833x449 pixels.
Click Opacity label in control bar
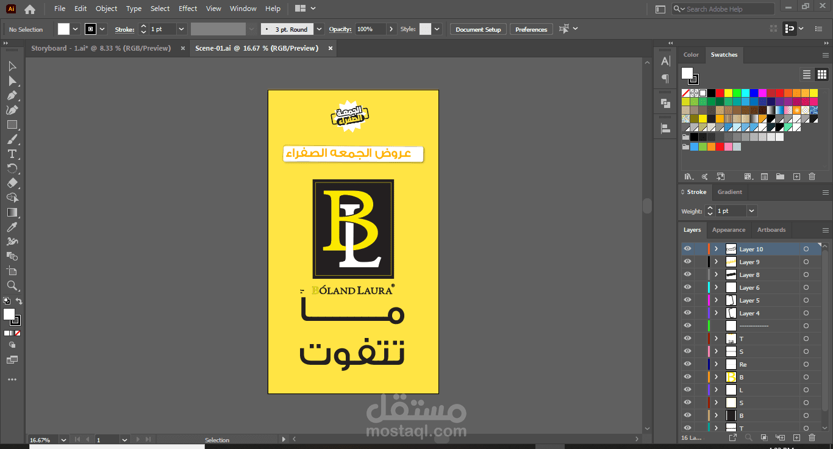tap(340, 29)
